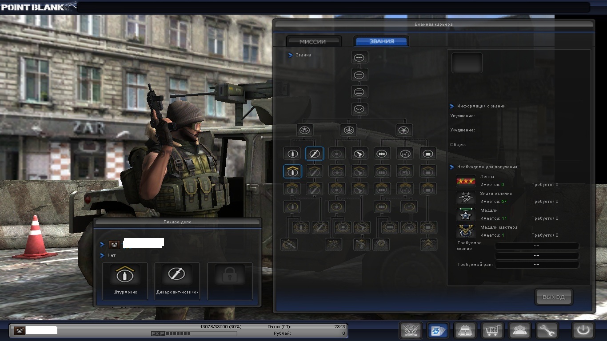Select the rifle emblem icon at tree bottom left

(289, 244)
